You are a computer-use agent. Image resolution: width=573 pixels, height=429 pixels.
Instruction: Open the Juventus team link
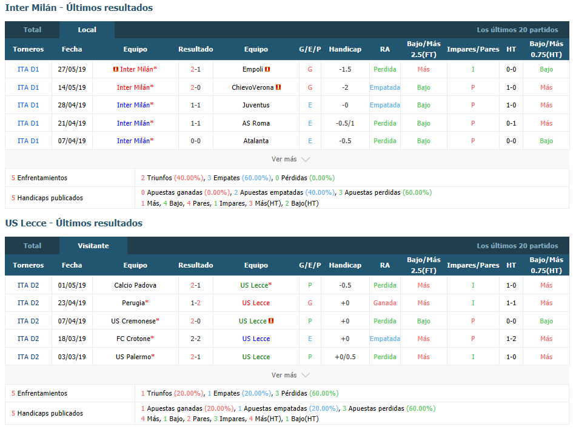256,105
